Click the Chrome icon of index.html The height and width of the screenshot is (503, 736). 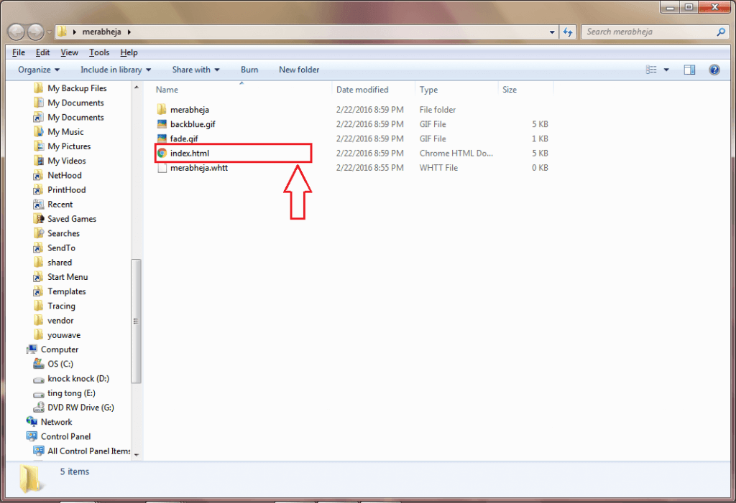pyautogui.click(x=162, y=154)
